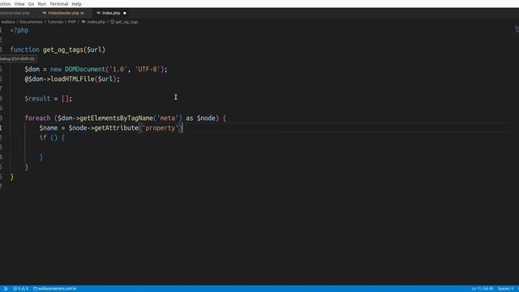The height and width of the screenshot is (292, 519).
Task: Click the getAttribute method call
Action: point(116,128)
